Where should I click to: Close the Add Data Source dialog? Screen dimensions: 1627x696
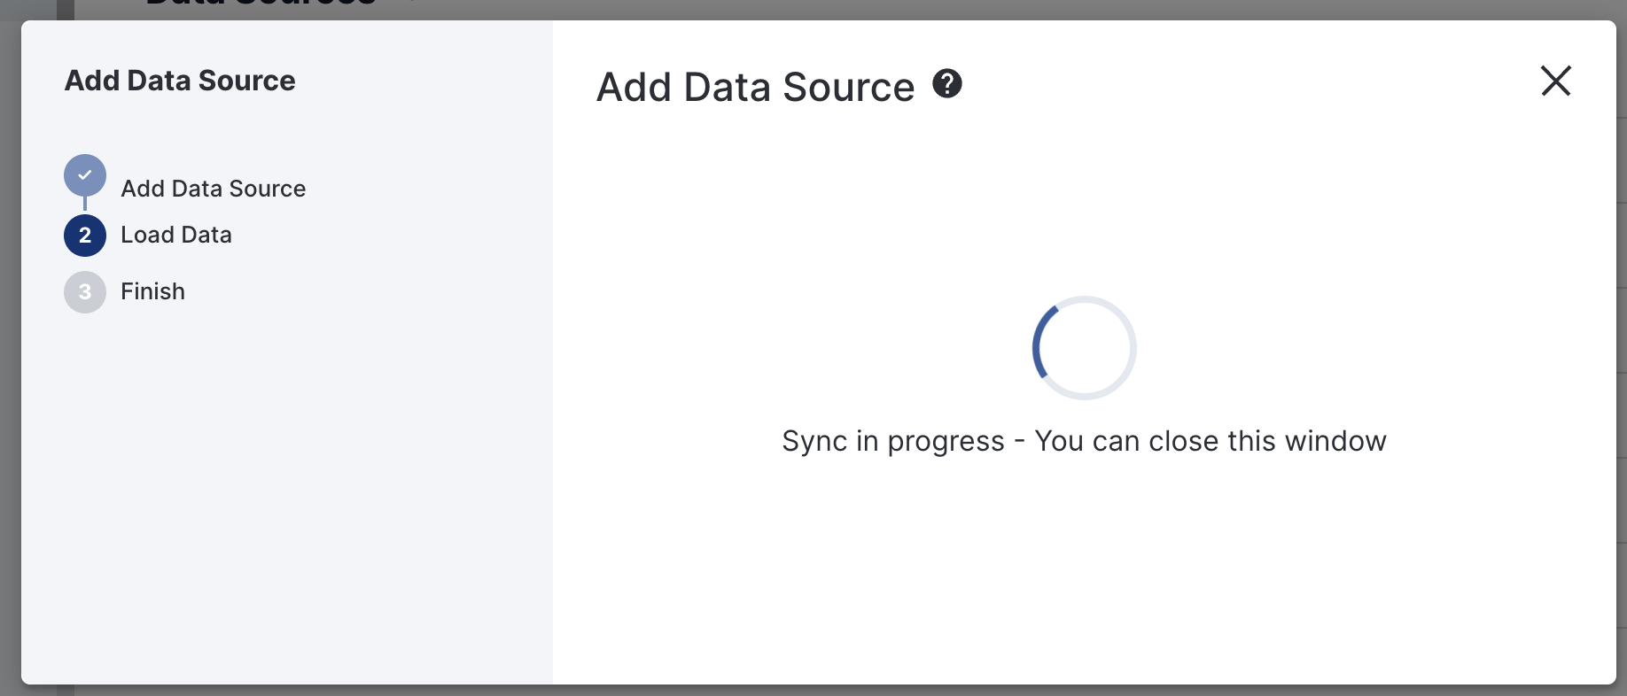coord(1555,81)
